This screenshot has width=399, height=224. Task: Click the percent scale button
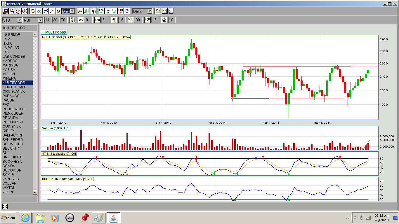point(127,11)
